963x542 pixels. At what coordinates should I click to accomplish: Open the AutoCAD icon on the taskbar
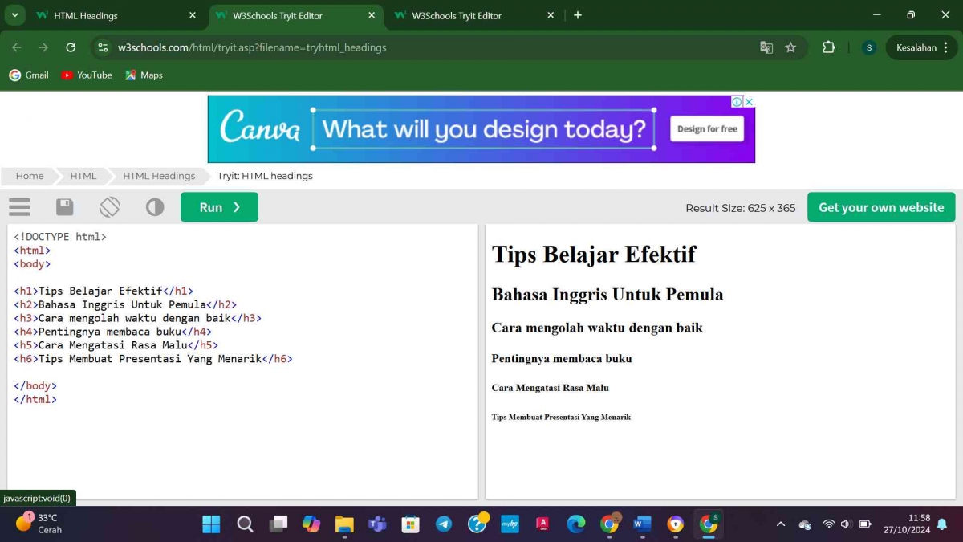click(x=542, y=524)
